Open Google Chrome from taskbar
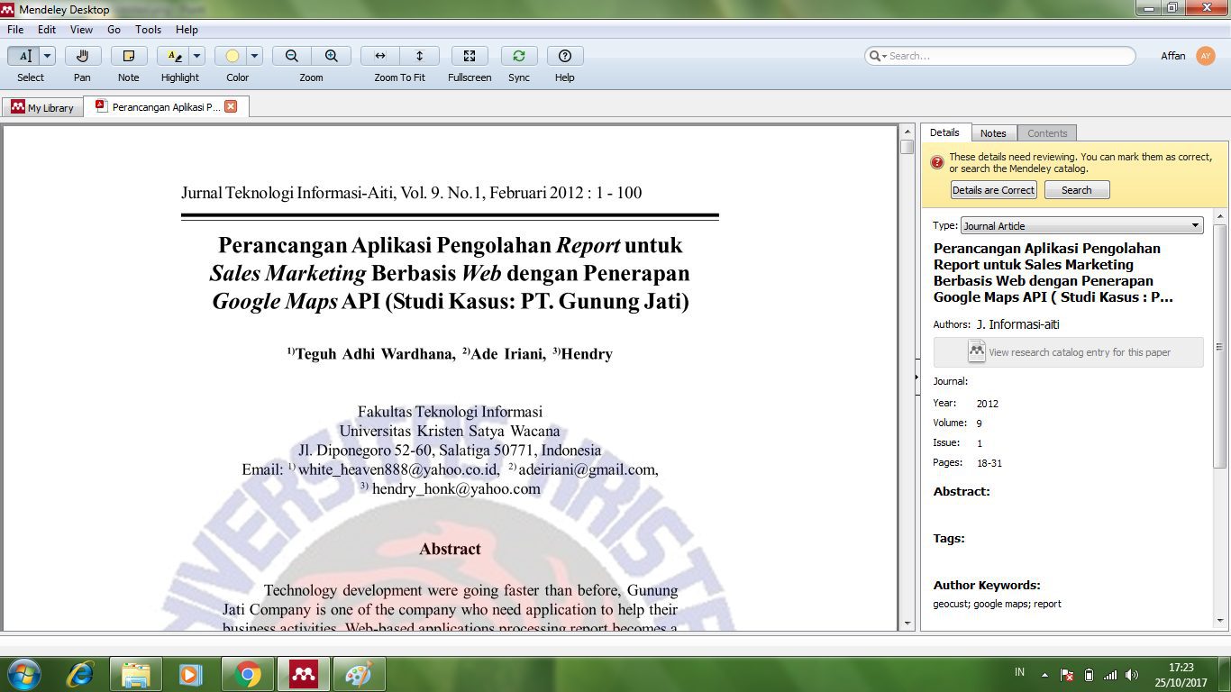Screen dimensions: 1231x692 [x=247, y=674]
